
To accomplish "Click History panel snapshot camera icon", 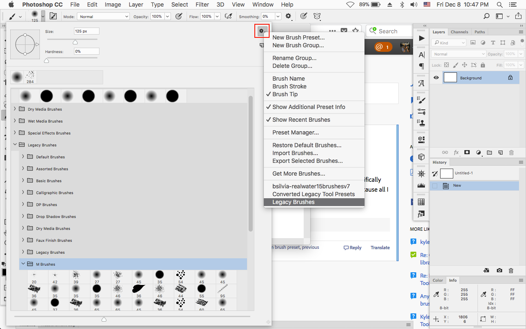I will click(499, 270).
